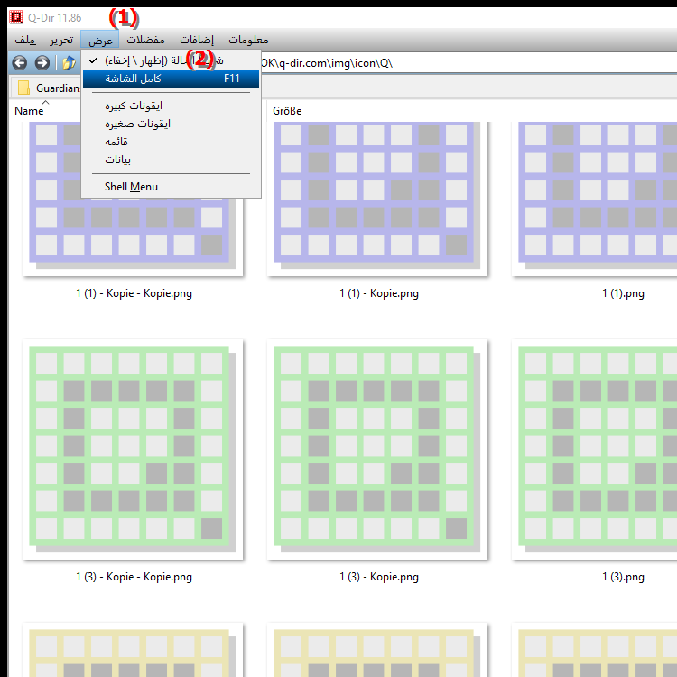Image resolution: width=677 pixels, height=677 pixels.
Task: Open the ملف (File) menu
Action: [x=25, y=40]
